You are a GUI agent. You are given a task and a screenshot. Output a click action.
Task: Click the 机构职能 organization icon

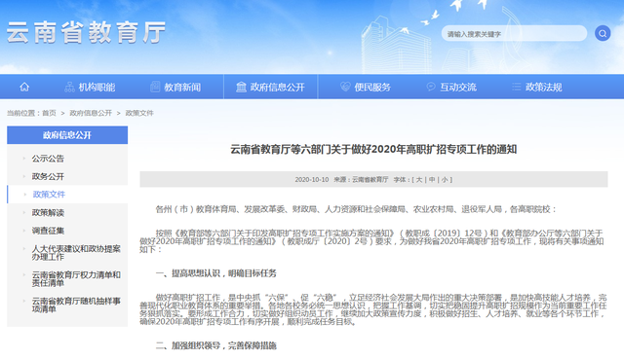coord(69,87)
